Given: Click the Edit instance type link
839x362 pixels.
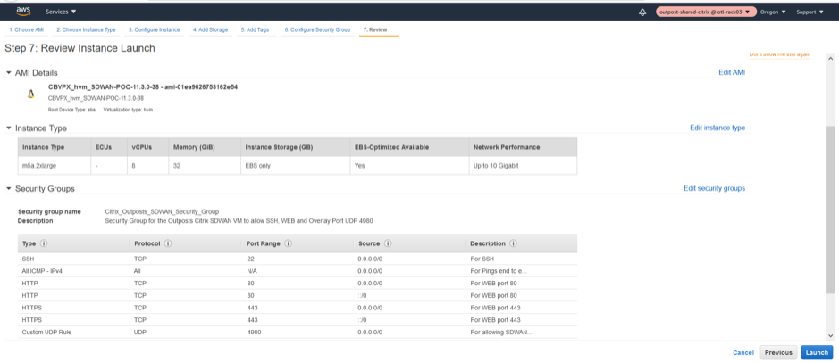Looking at the screenshot, I should coord(717,128).
